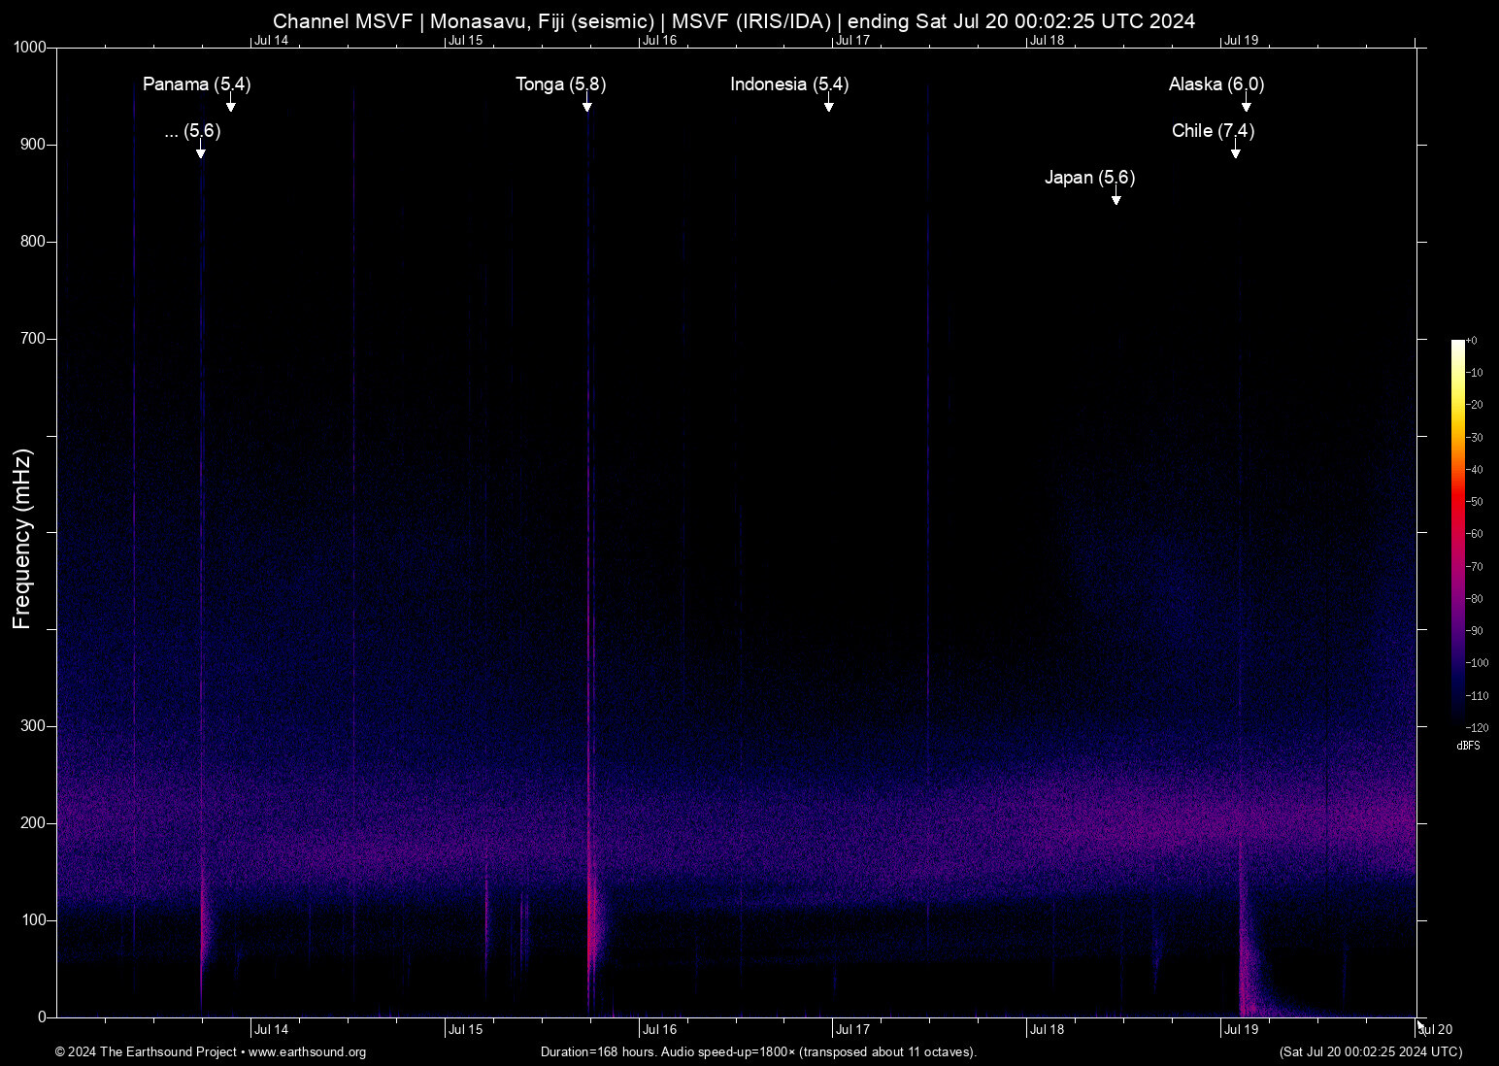Select the Tonga (5.8) event label
Image resolution: width=1499 pixels, height=1066 pixels.
561,84
